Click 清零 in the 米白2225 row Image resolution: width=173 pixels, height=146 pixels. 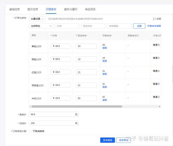coord(105,100)
